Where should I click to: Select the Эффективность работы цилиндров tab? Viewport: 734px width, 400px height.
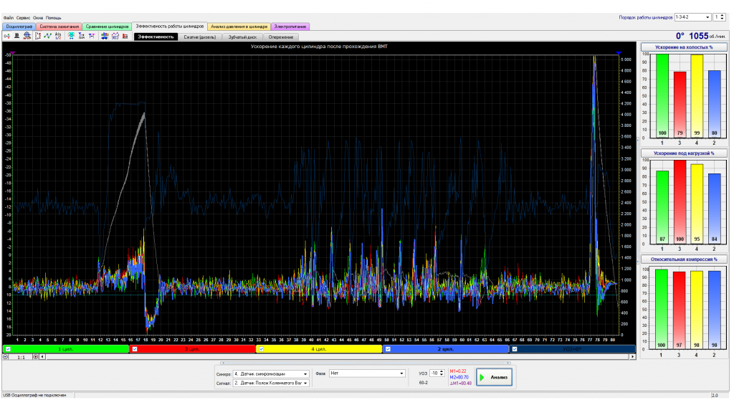click(x=169, y=27)
